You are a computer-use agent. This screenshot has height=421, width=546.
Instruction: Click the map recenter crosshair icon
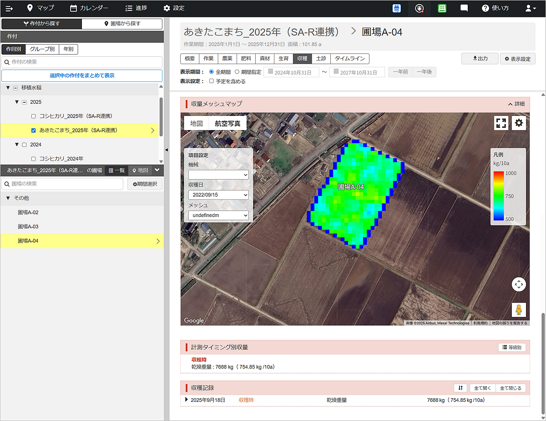pos(519,284)
